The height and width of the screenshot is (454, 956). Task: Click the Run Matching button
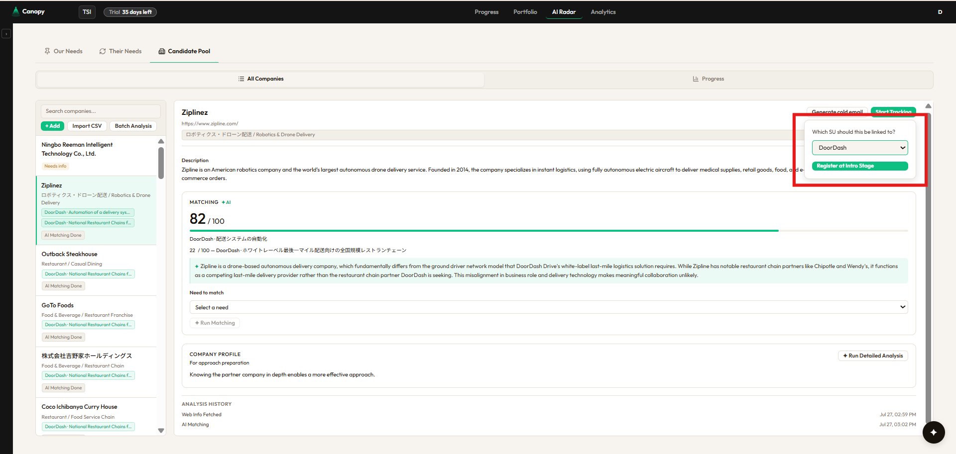click(215, 323)
